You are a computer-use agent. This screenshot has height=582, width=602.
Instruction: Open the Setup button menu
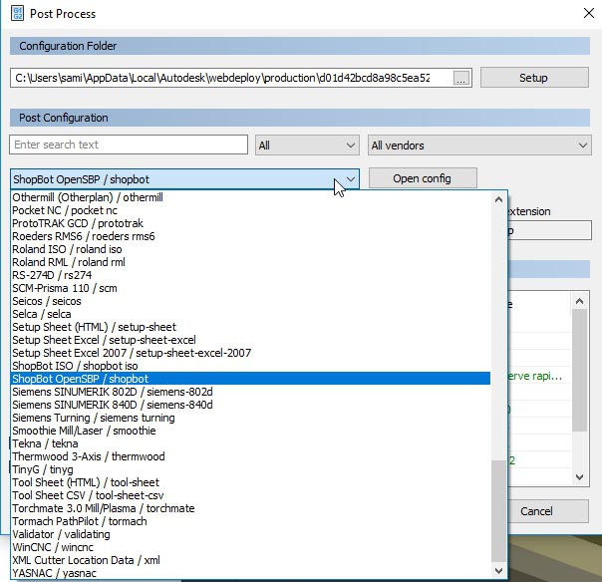[534, 78]
